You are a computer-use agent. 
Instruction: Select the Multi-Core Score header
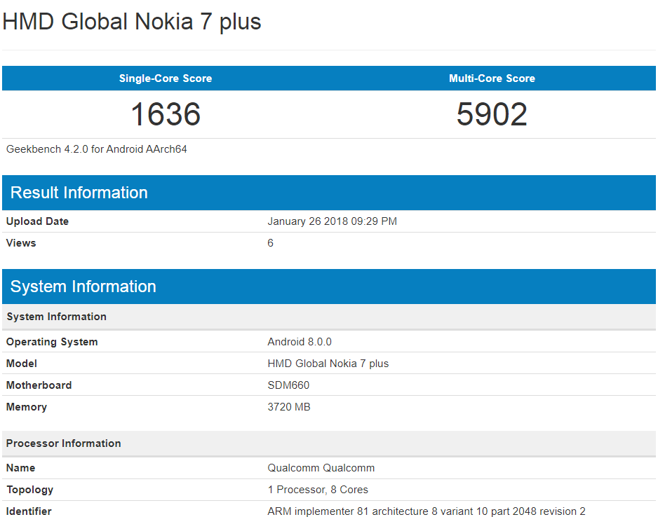tap(492, 78)
